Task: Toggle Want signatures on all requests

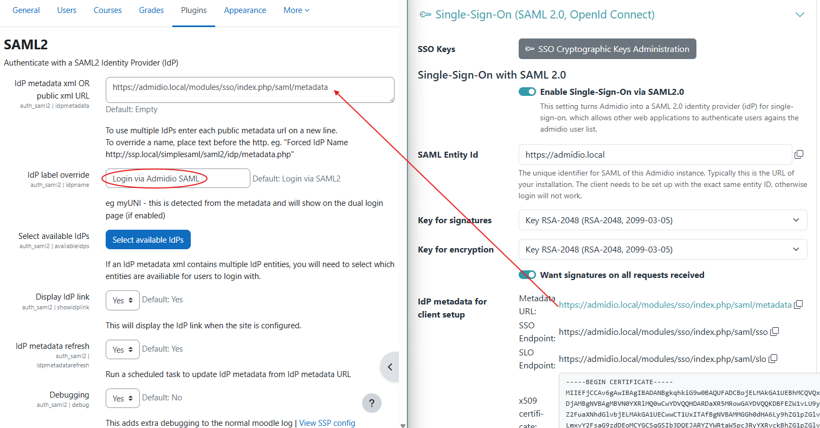Action: pos(527,275)
